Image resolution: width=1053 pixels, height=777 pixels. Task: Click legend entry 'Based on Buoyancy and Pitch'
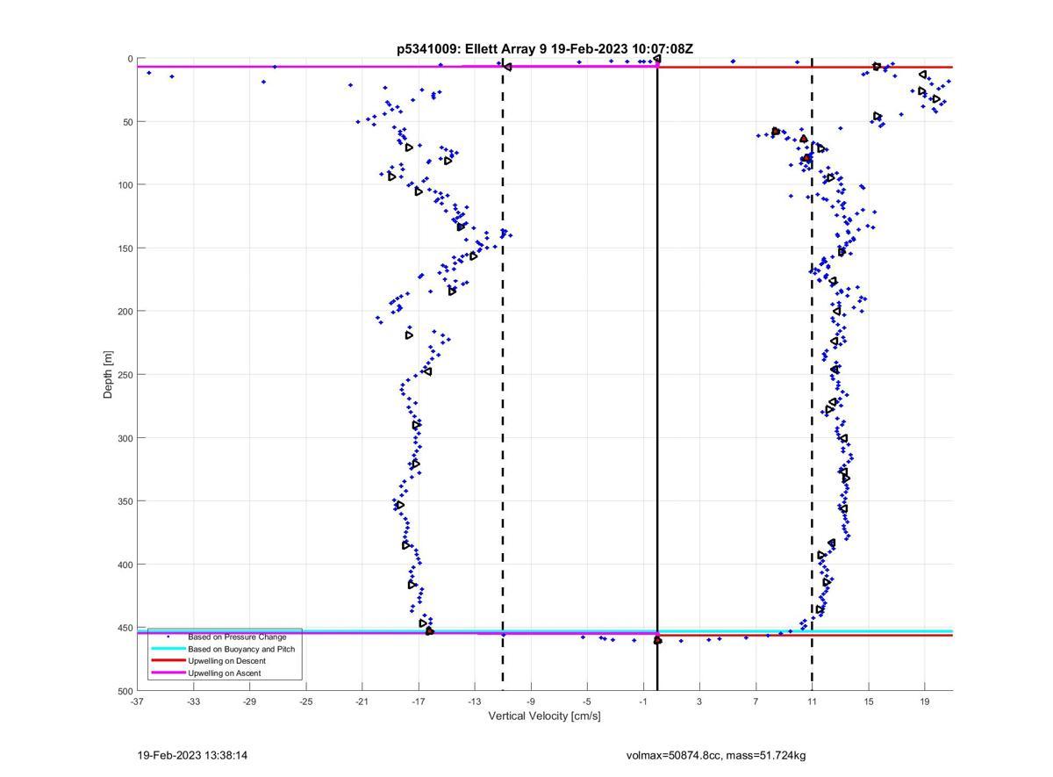241,649
